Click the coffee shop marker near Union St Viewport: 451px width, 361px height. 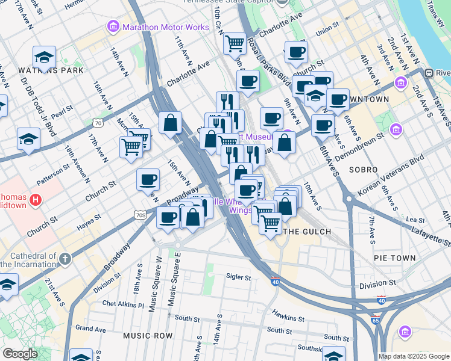click(x=295, y=52)
